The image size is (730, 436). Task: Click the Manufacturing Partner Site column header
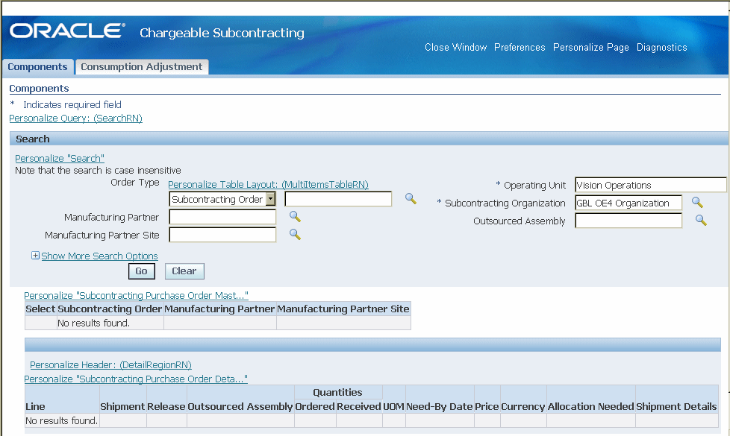[343, 309]
